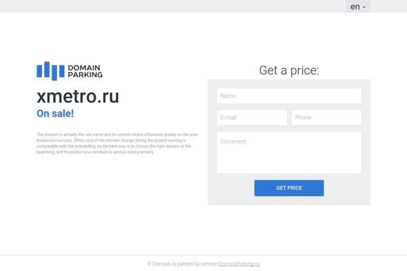Screen dimensions: 407x271
Task: Click the "Get a price:" form heading
Action: [289, 70]
